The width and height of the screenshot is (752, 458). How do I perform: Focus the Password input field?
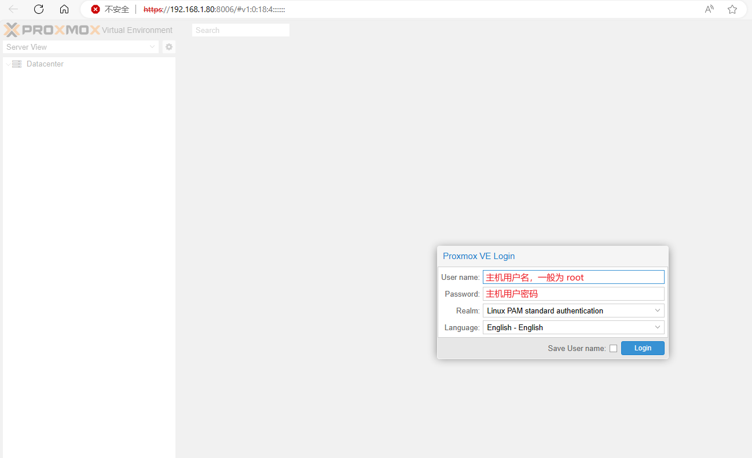pyautogui.click(x=573, y=294)
